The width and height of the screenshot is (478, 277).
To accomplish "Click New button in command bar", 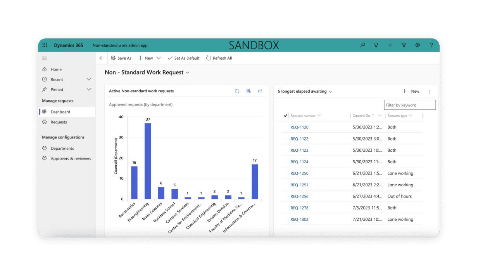I will pyautogui.click(x=146, y=58).
